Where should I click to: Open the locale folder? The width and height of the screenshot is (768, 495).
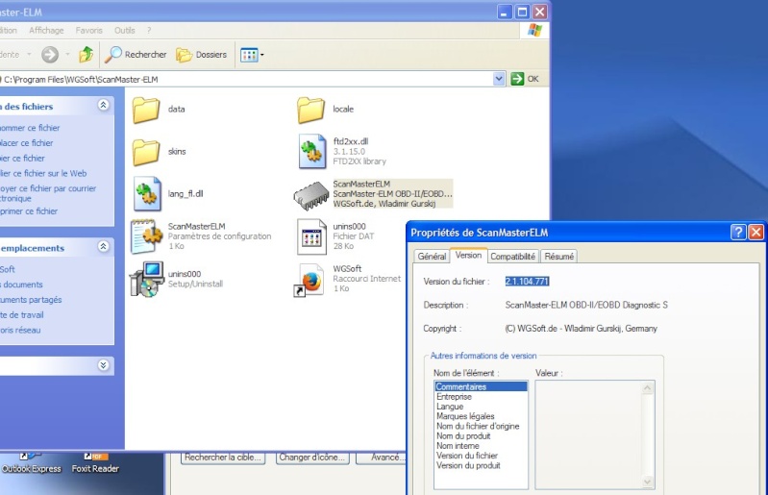point(311,110)
